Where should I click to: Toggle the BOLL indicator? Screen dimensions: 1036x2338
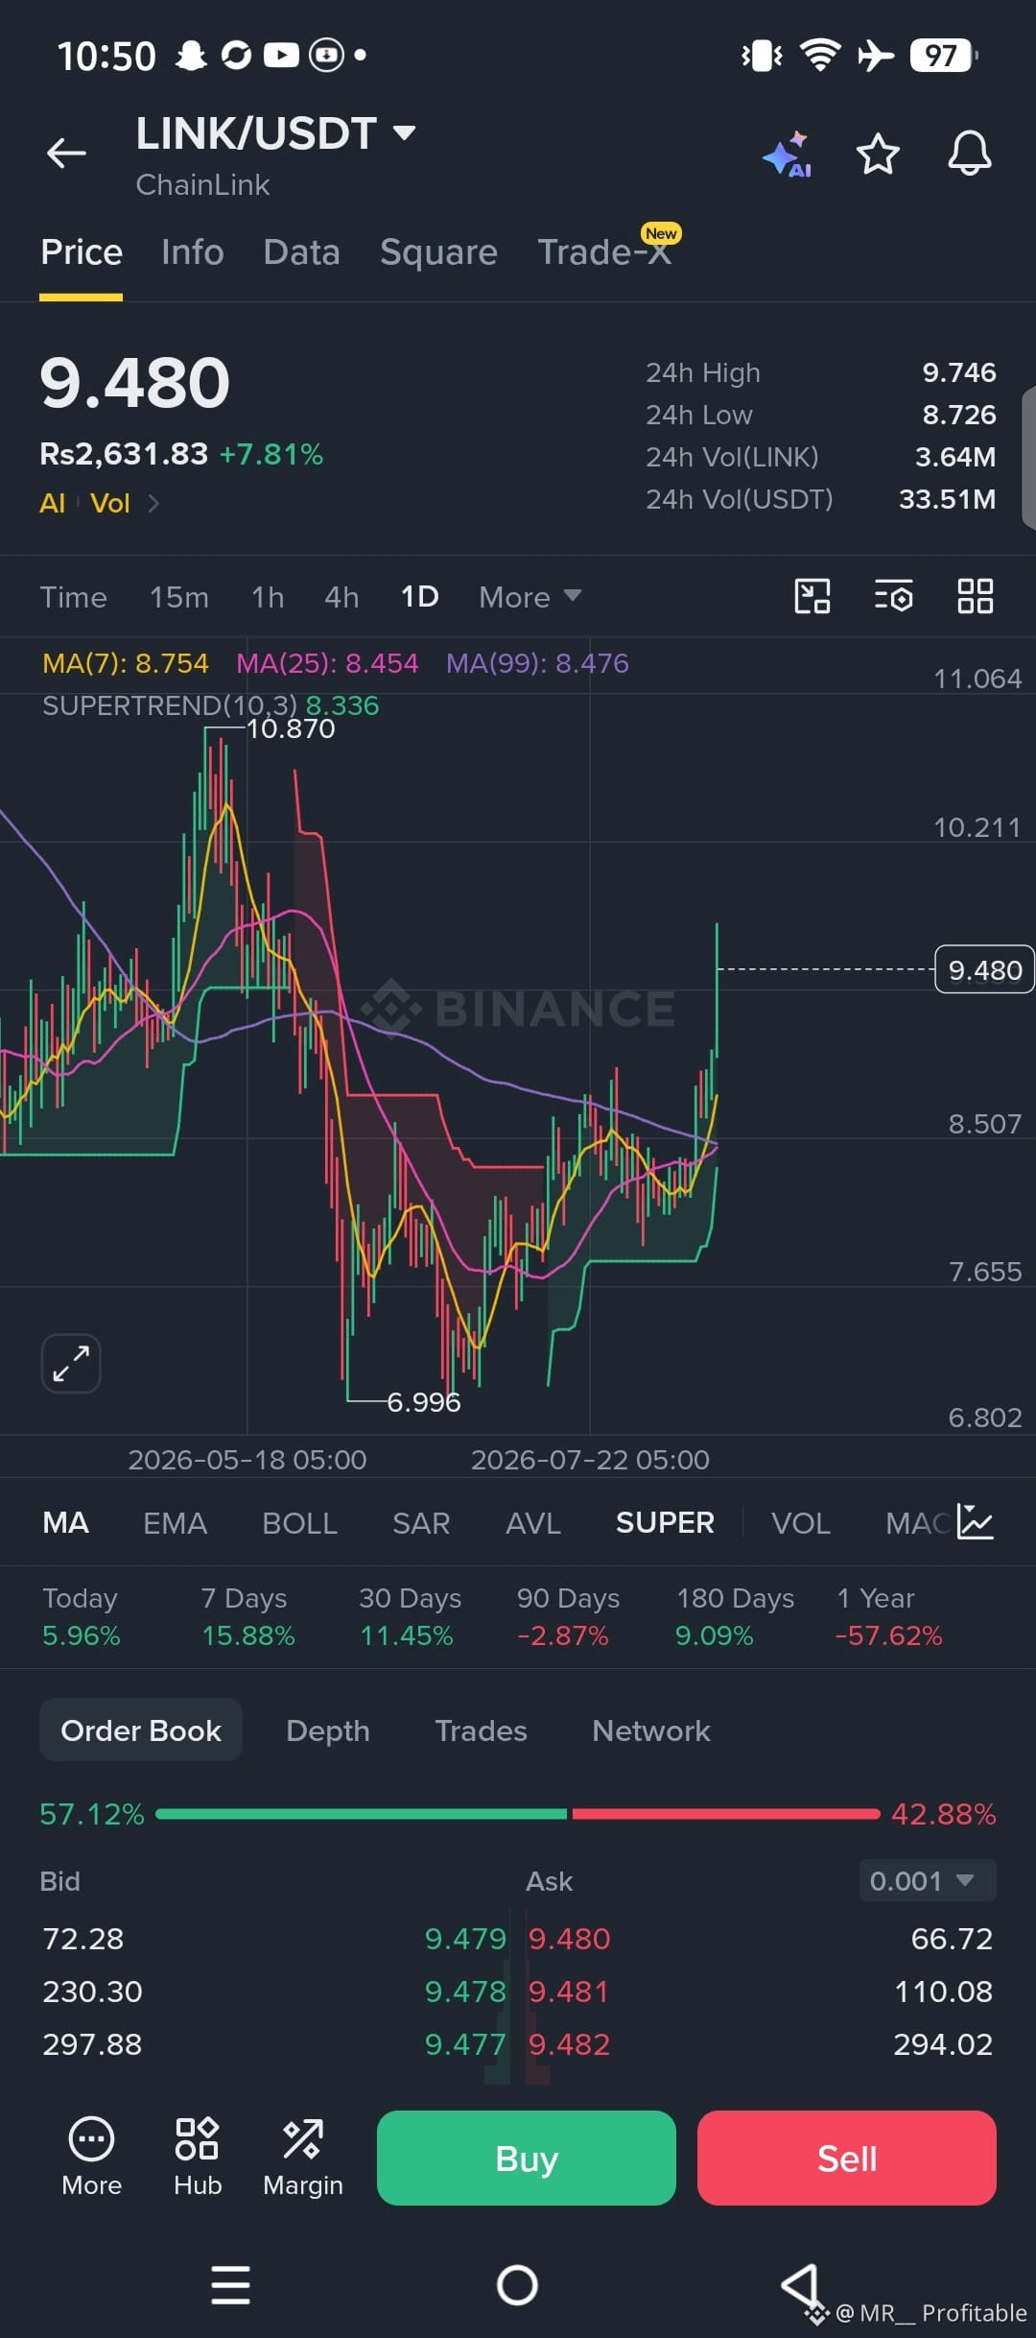(299, 1523)
